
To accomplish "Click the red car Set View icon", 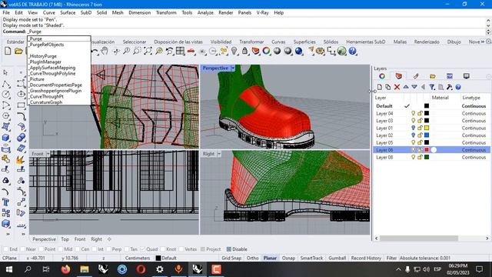I will click(x=191, y=51).
